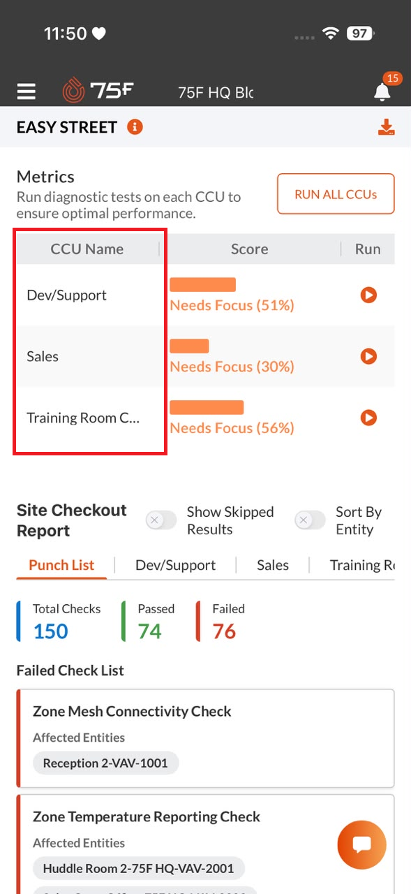The width and height of the screenshot is (411, 894).
Task: Download the report using download icon
Action: click(x=386, y=127)
